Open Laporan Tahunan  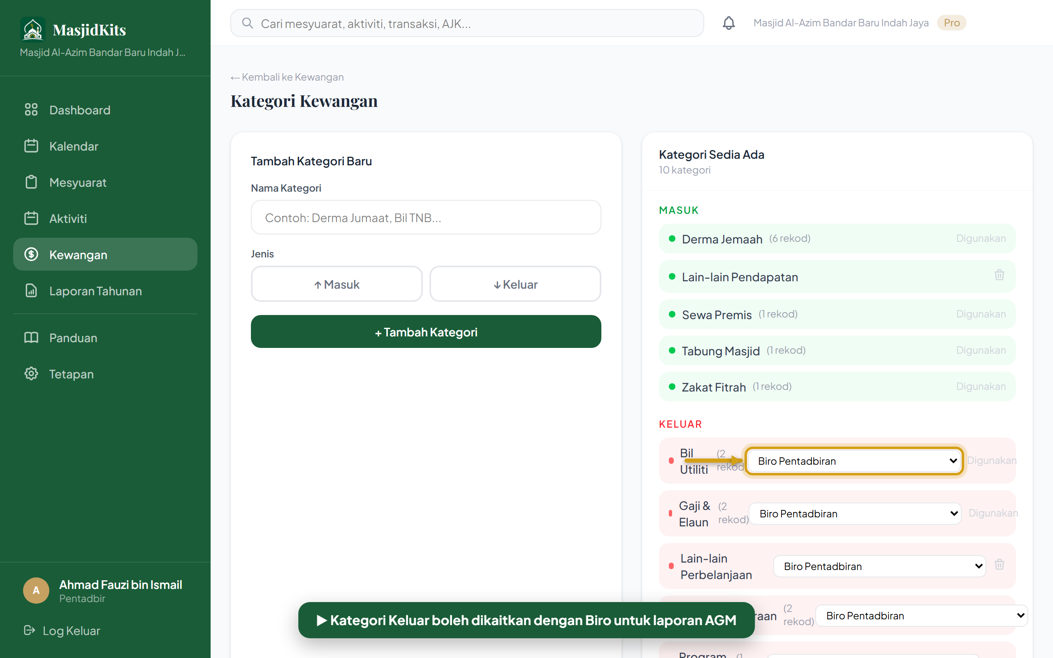[105, 290]
